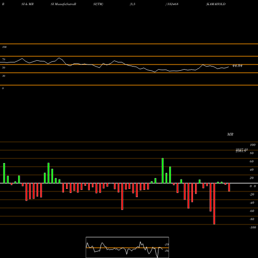Click the RSI axis label 100

[x=4, y=47]
